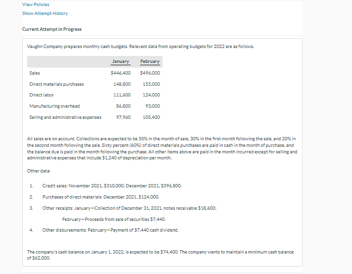
Task: Select the 148,800 direct materials value
Action: click(122, 84)
